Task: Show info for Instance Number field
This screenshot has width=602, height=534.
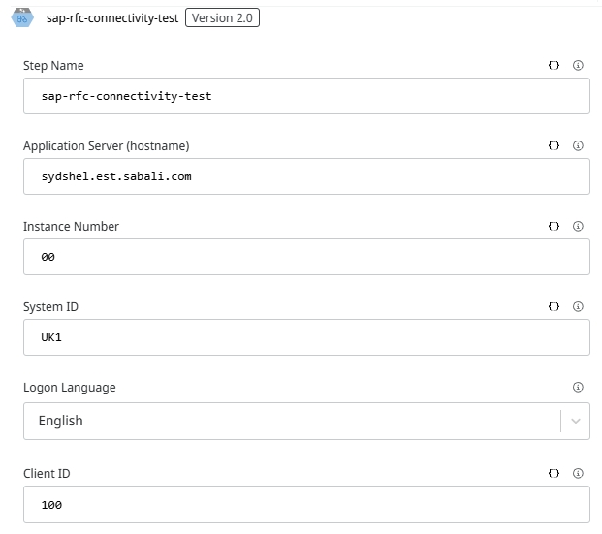Action: click(x=578, y=227)
